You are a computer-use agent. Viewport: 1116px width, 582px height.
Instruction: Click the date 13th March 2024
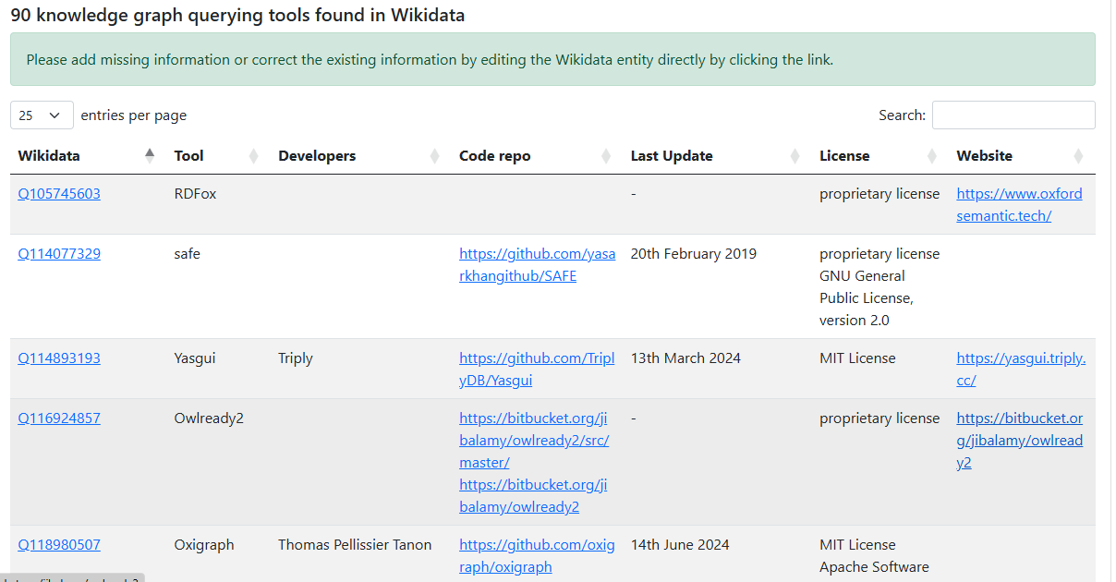tap(685, 358)
